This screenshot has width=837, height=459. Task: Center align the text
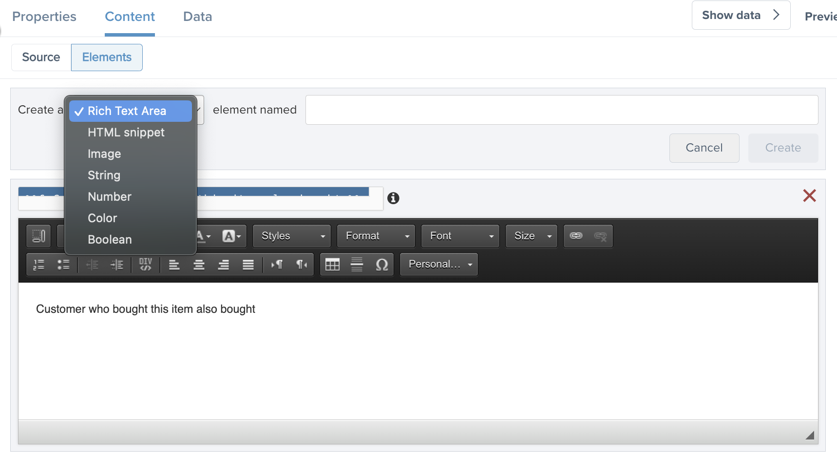click(x=199, y=265)
